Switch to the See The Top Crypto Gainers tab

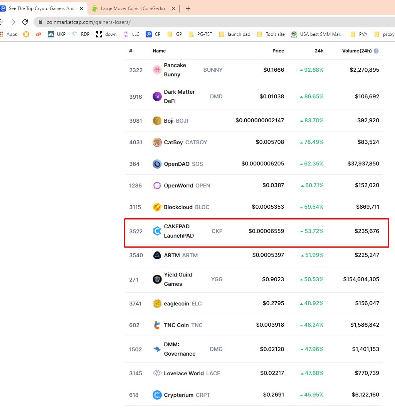point(42,8)
